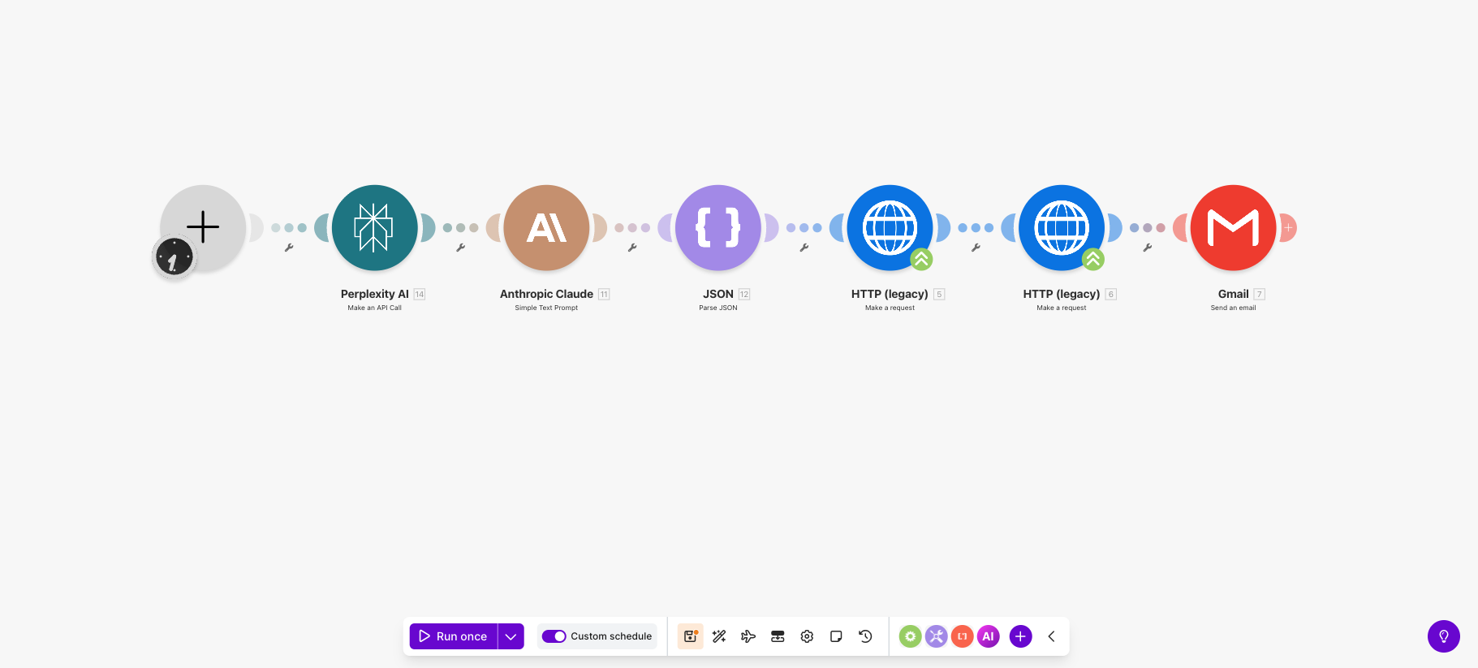Toggle the Custom schedule switch
Viewport: 1478px width, 668px height.
[x=554, y=636]
